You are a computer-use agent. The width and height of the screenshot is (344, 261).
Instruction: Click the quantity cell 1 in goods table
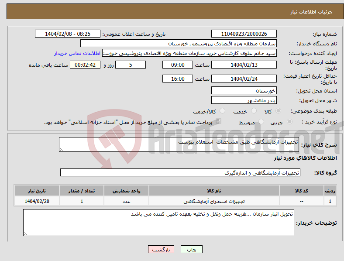82,201
